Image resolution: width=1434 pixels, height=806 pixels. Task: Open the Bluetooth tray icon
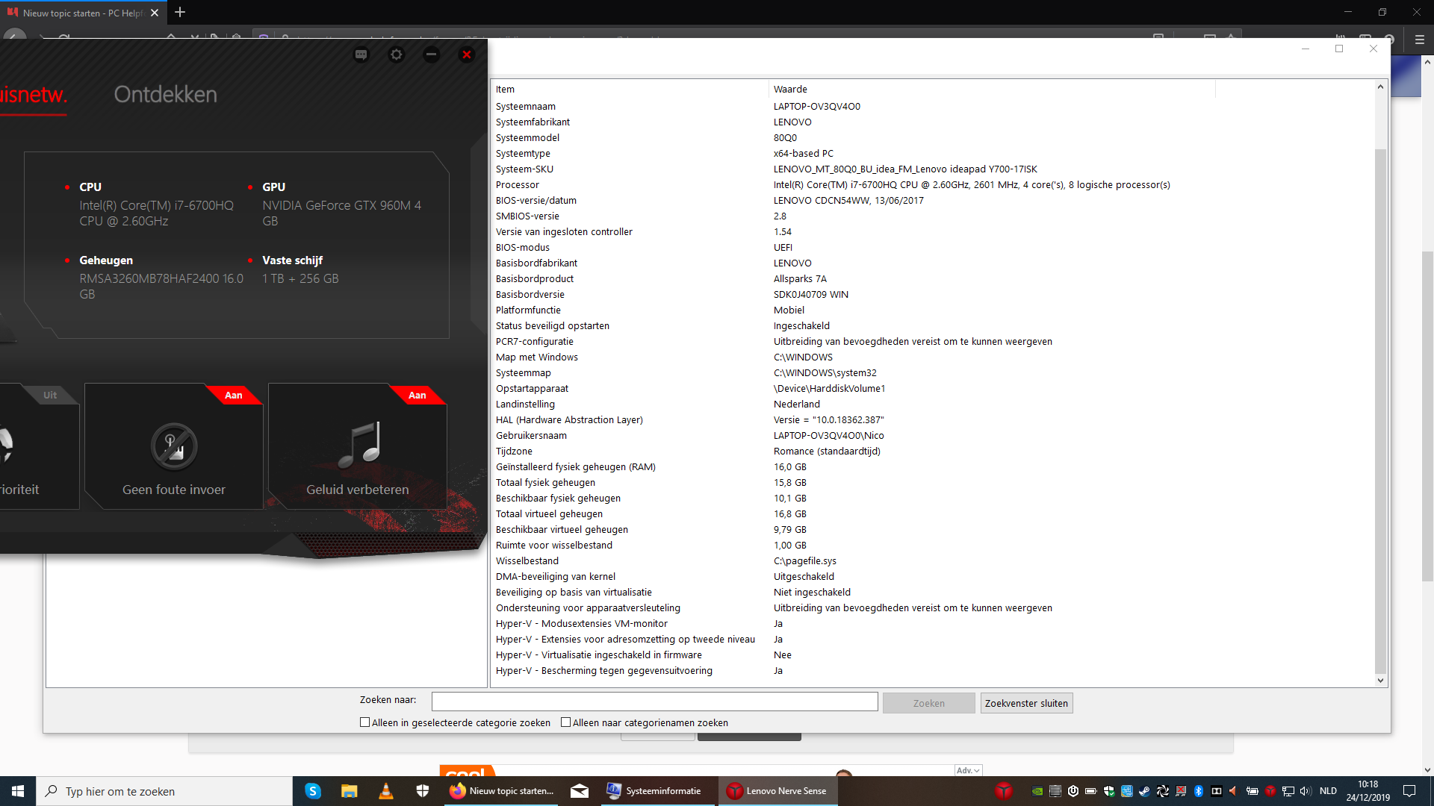(x=1198, y=791)
